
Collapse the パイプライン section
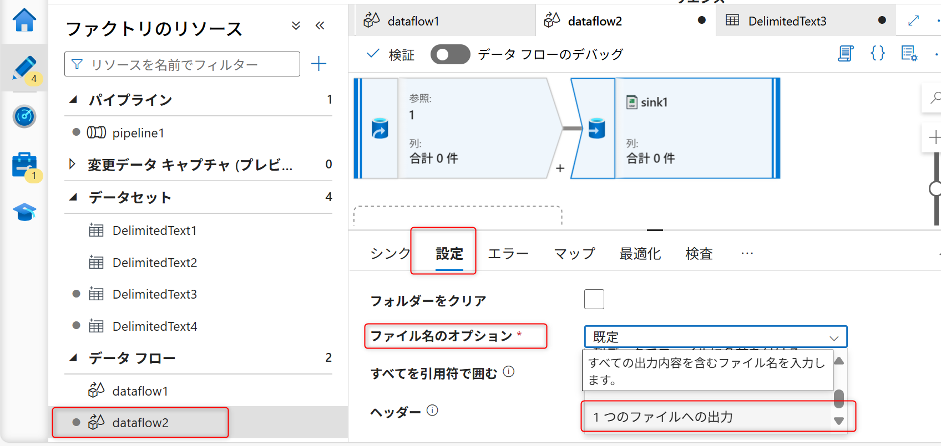coord(73,100)
